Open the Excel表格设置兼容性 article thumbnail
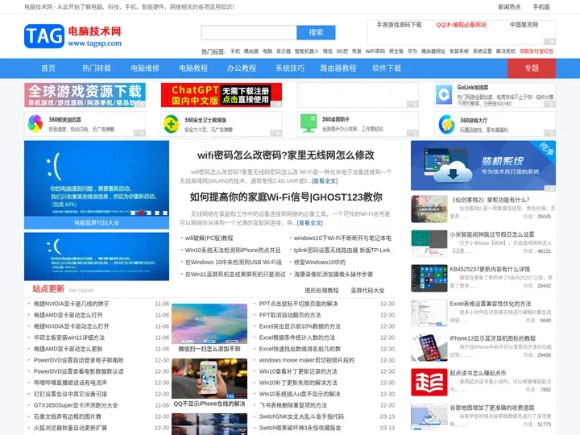This screenshot has width=580, height=435. tap(429, 313)
